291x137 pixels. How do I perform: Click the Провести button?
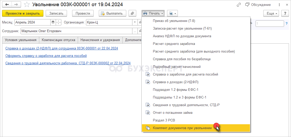click(83, 14)
